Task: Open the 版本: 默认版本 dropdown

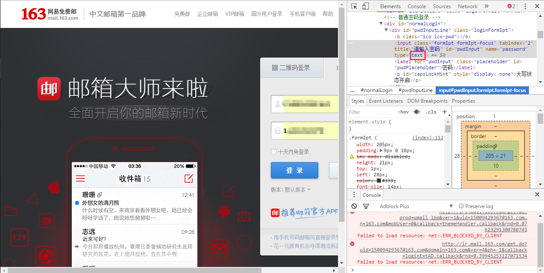Action: coord(291,190)
